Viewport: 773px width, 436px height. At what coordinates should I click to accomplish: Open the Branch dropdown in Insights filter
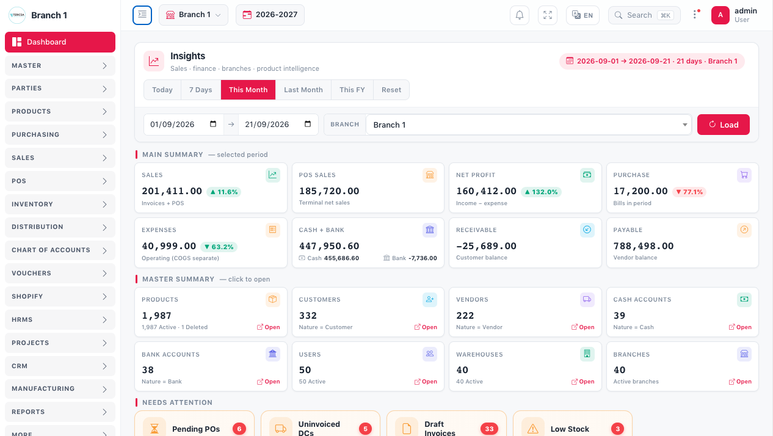(529, 125)
